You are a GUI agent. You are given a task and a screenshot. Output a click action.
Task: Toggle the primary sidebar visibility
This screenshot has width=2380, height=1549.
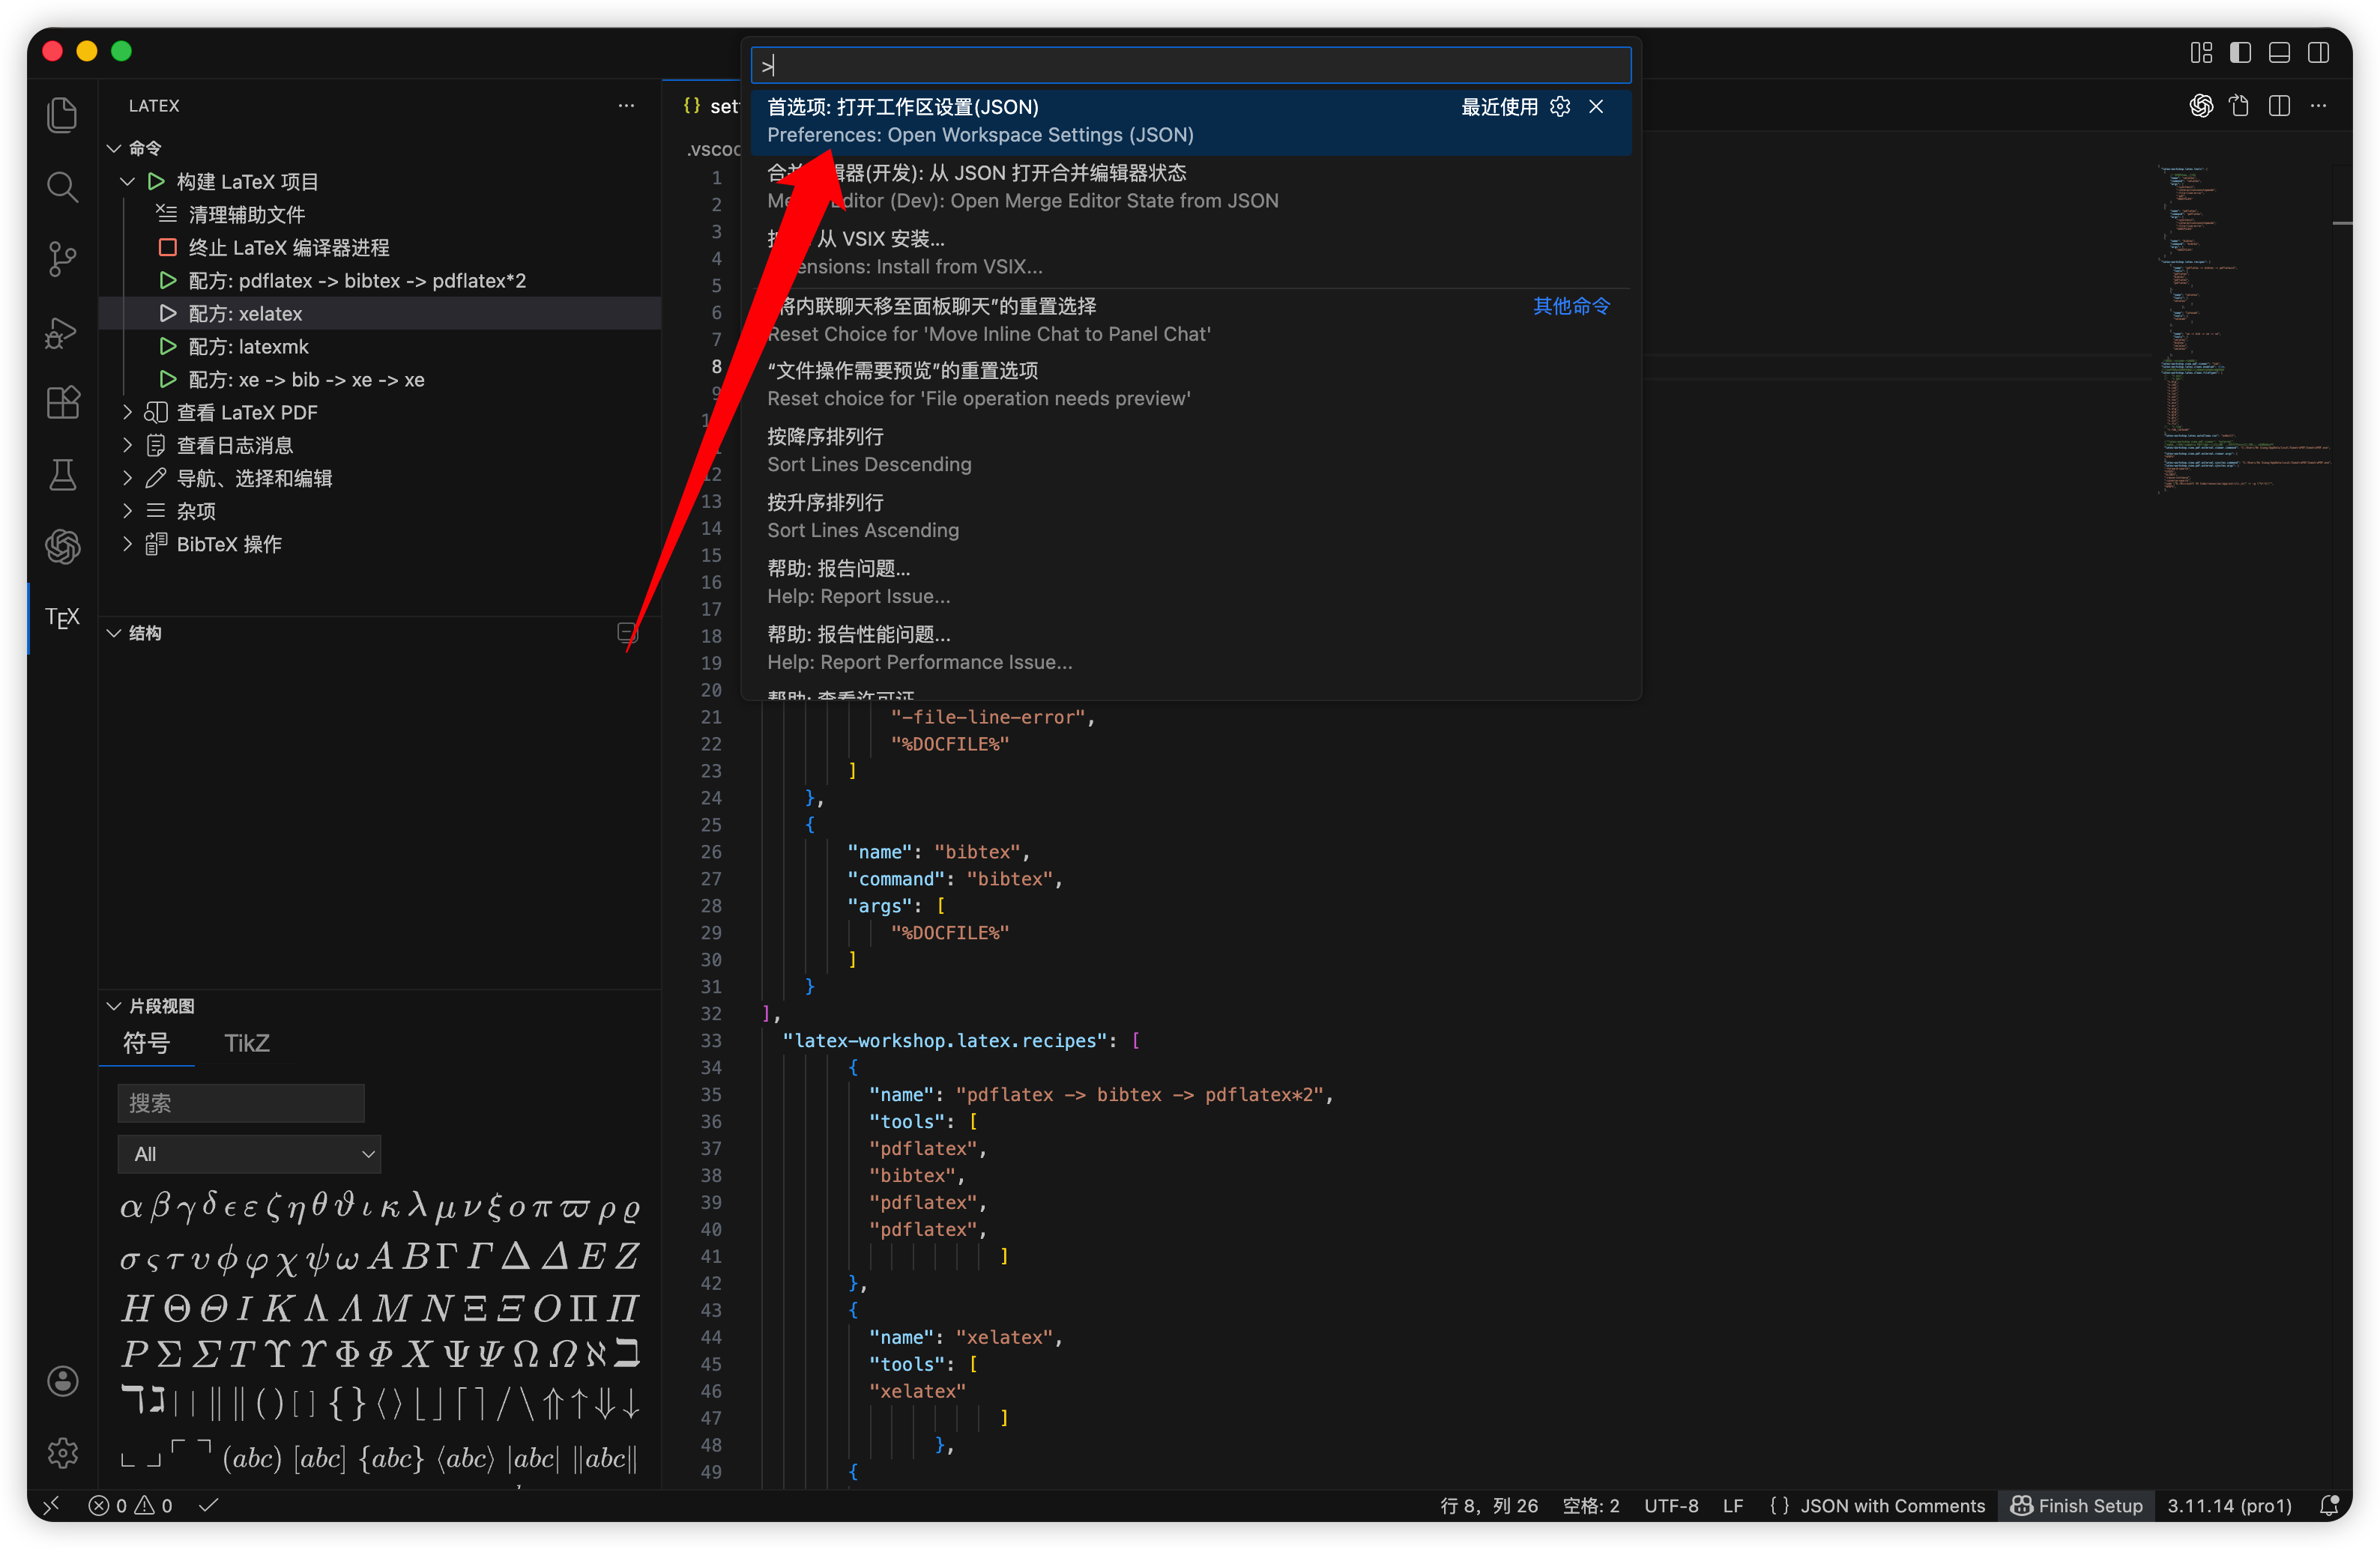(x=2240, y=52)
